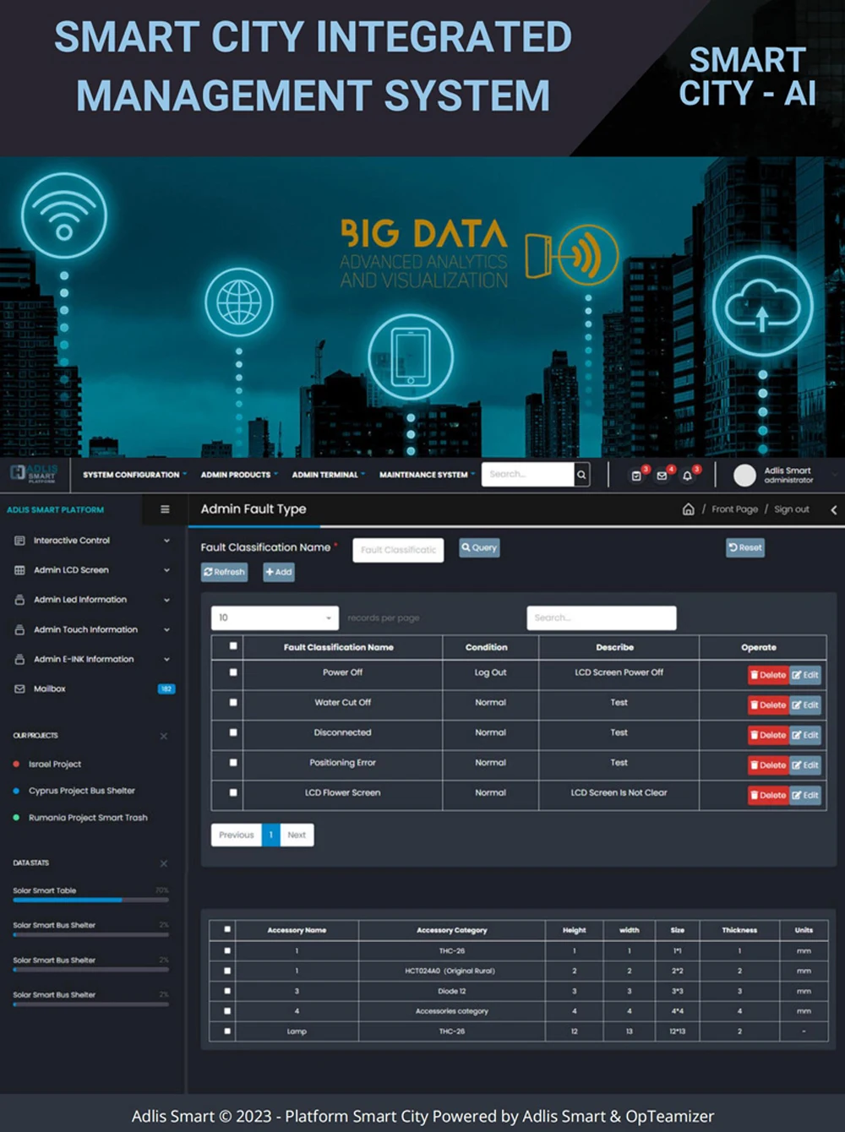The height and width of the screenshot is (1132, 845).
Task: Open the notifications bell icon
Action: 687,476
